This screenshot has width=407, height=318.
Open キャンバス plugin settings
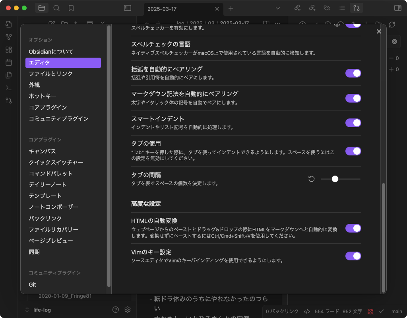pyautogui.click(x=63, y=151)
